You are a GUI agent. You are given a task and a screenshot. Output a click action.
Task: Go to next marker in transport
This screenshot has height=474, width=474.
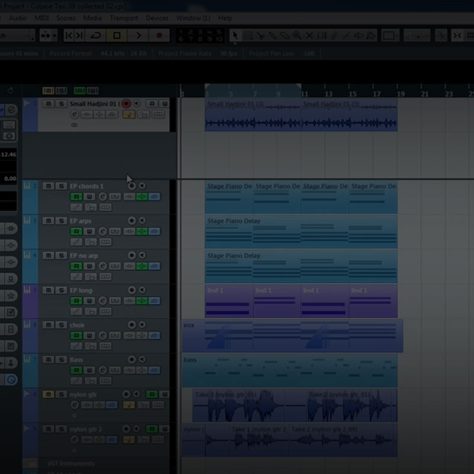tap(79, 36)
